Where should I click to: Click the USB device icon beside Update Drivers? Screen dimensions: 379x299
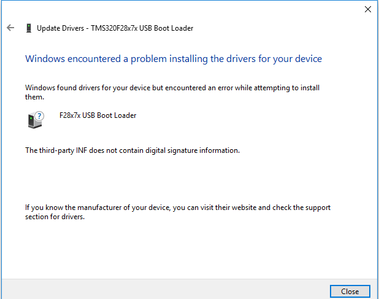pyautogui.click(x=28, y=28)
